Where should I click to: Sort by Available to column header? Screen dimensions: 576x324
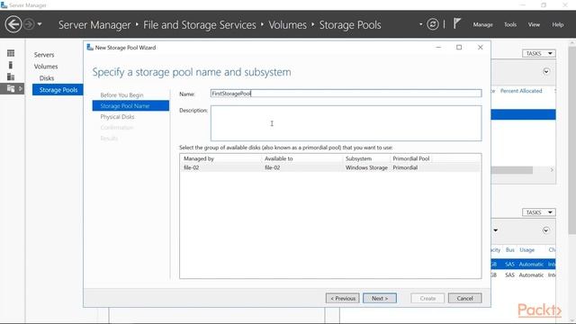278,158
